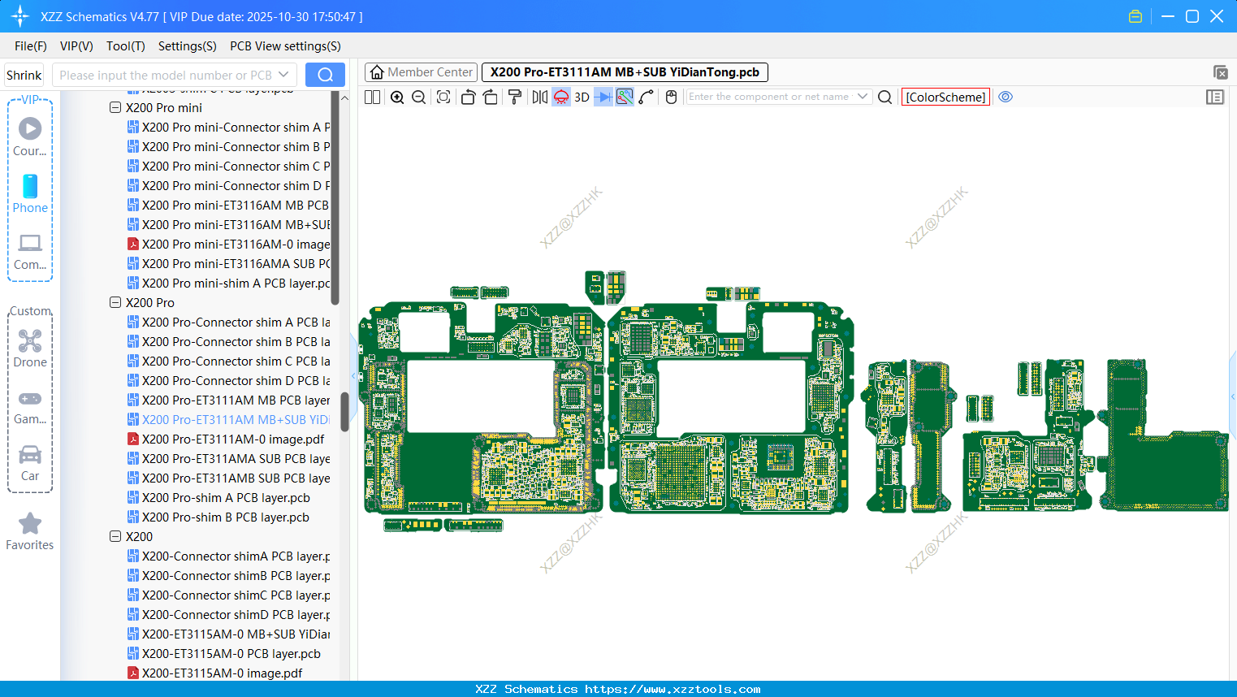Toggle the 3D view mode
Image resolution: width=1237 pixels, height=697 pixels.
(582, 97)
